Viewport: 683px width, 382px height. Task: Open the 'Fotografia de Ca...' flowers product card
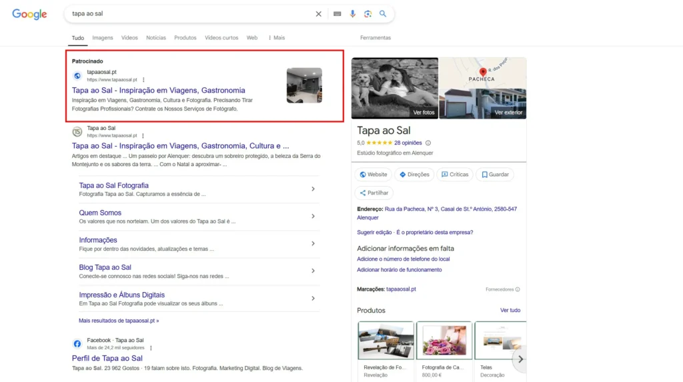(x=444, y=350)
